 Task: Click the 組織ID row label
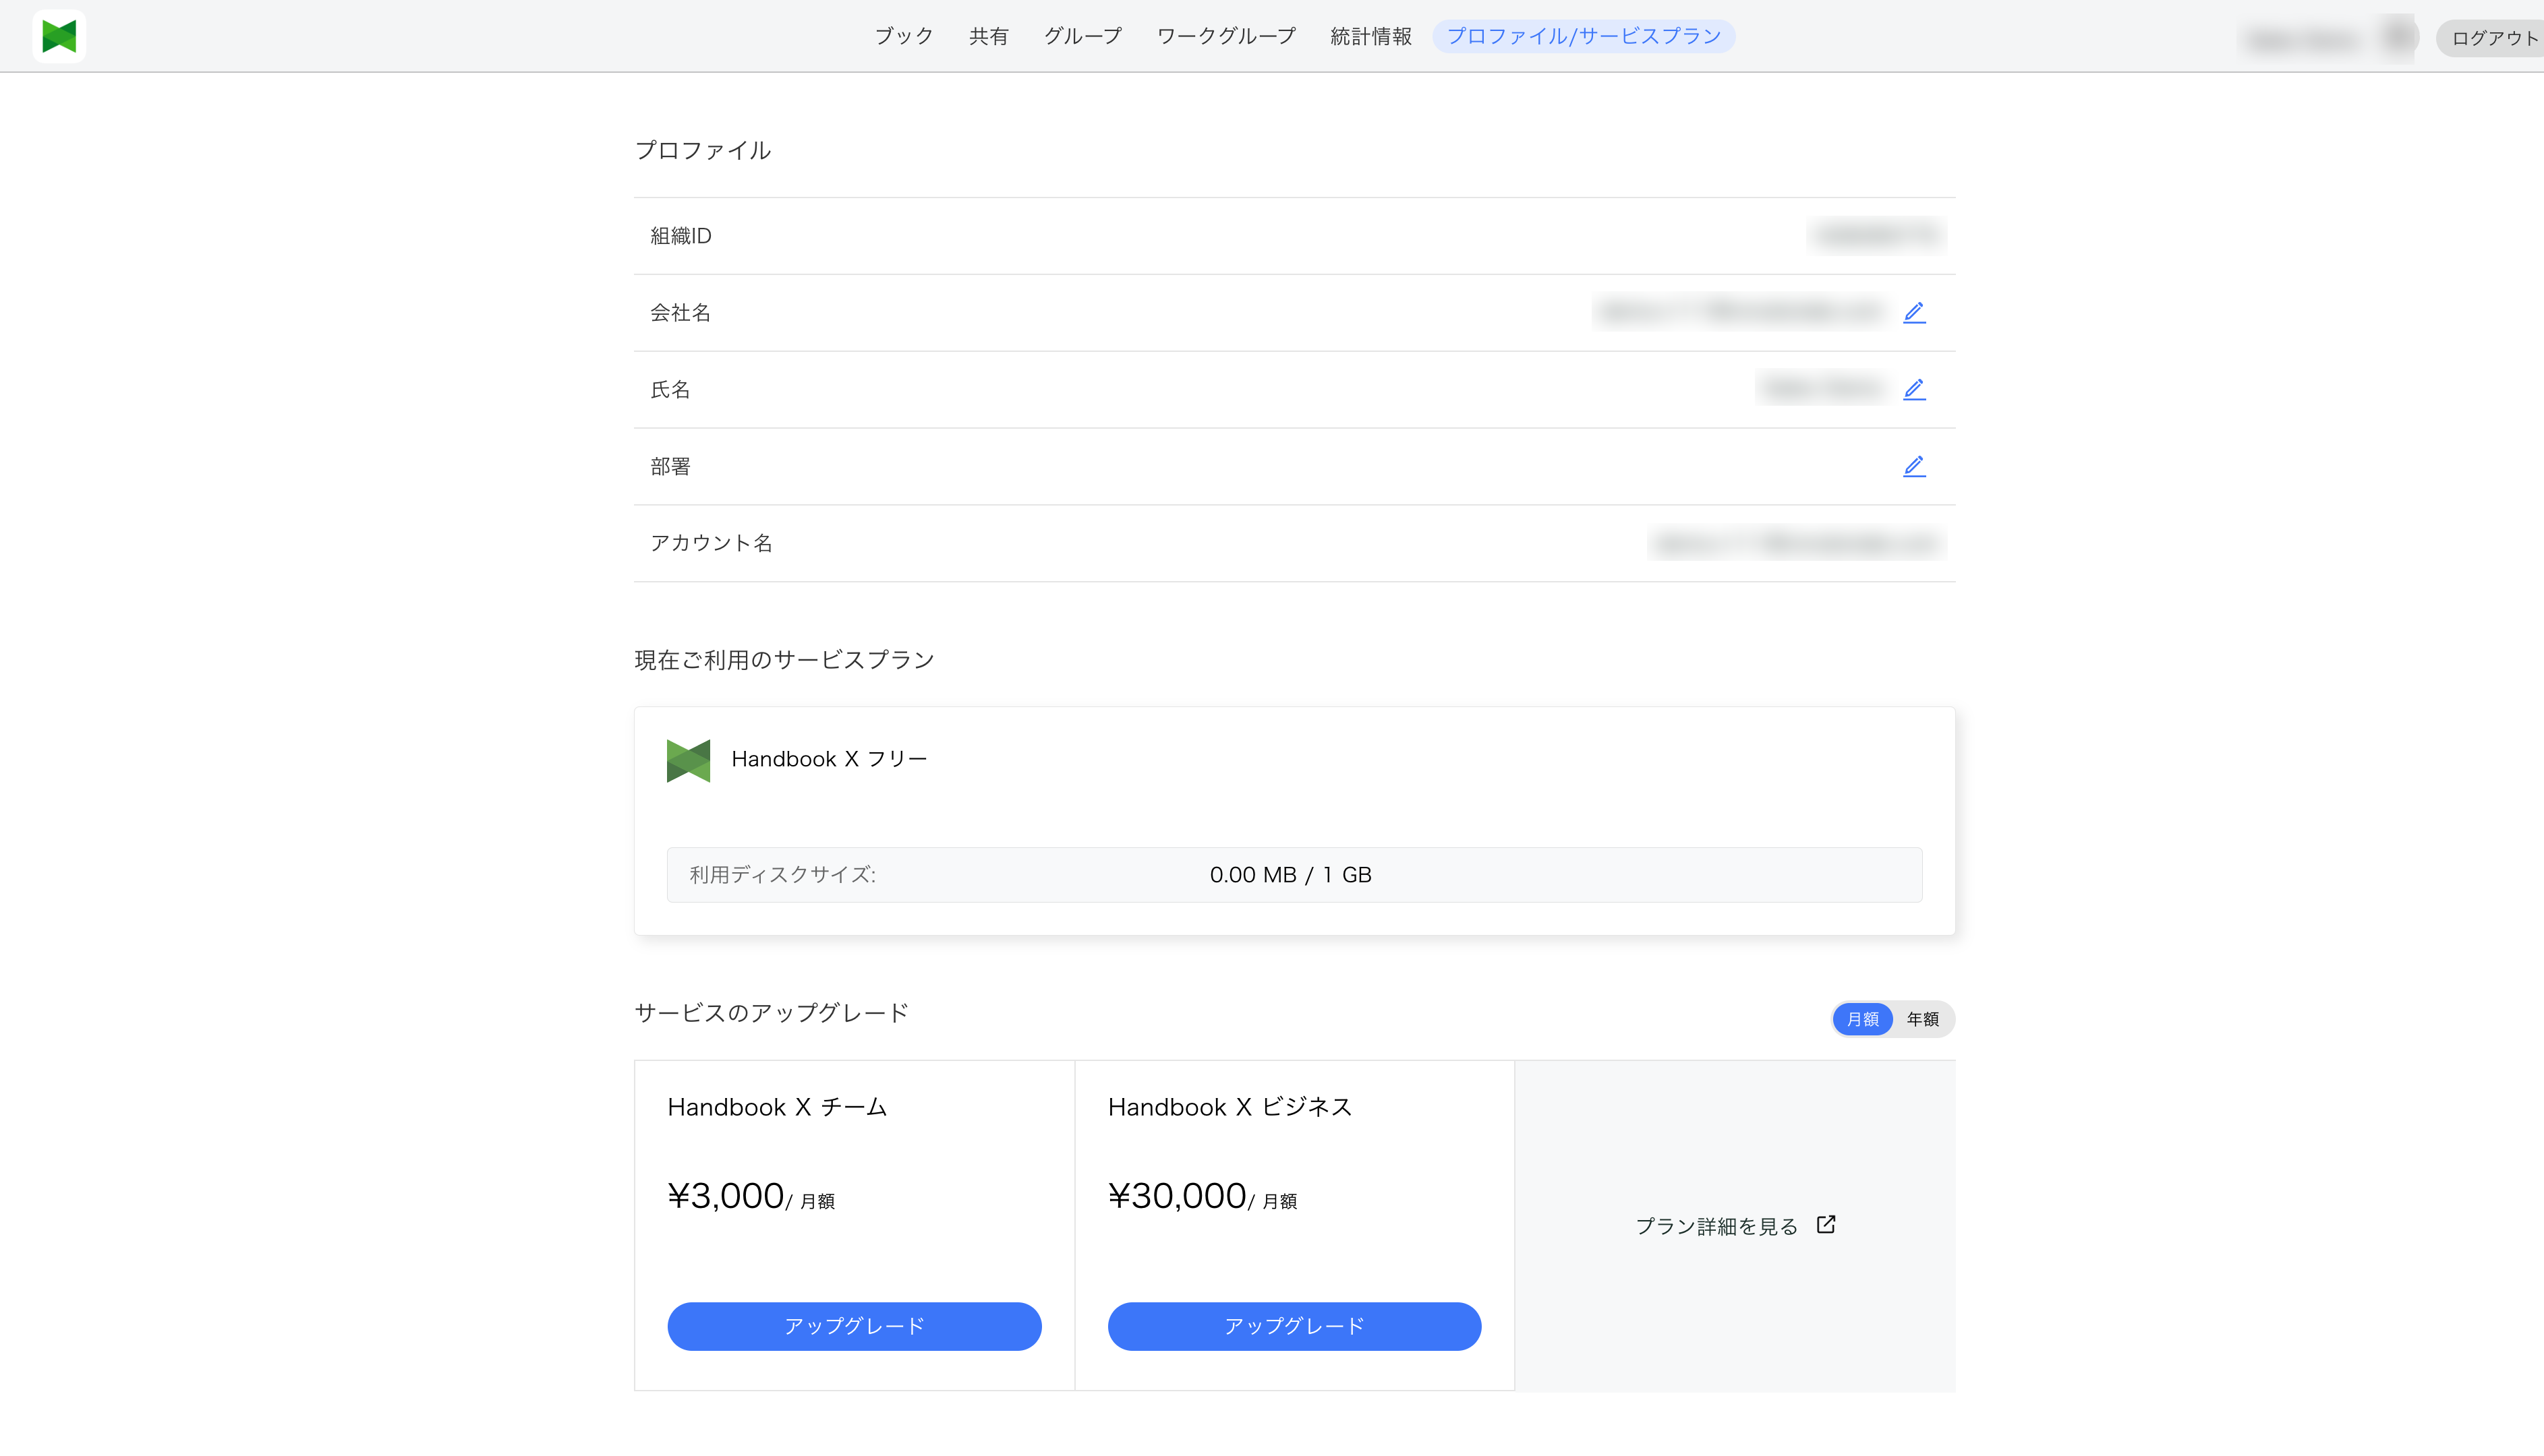click(x=681, y=236)
